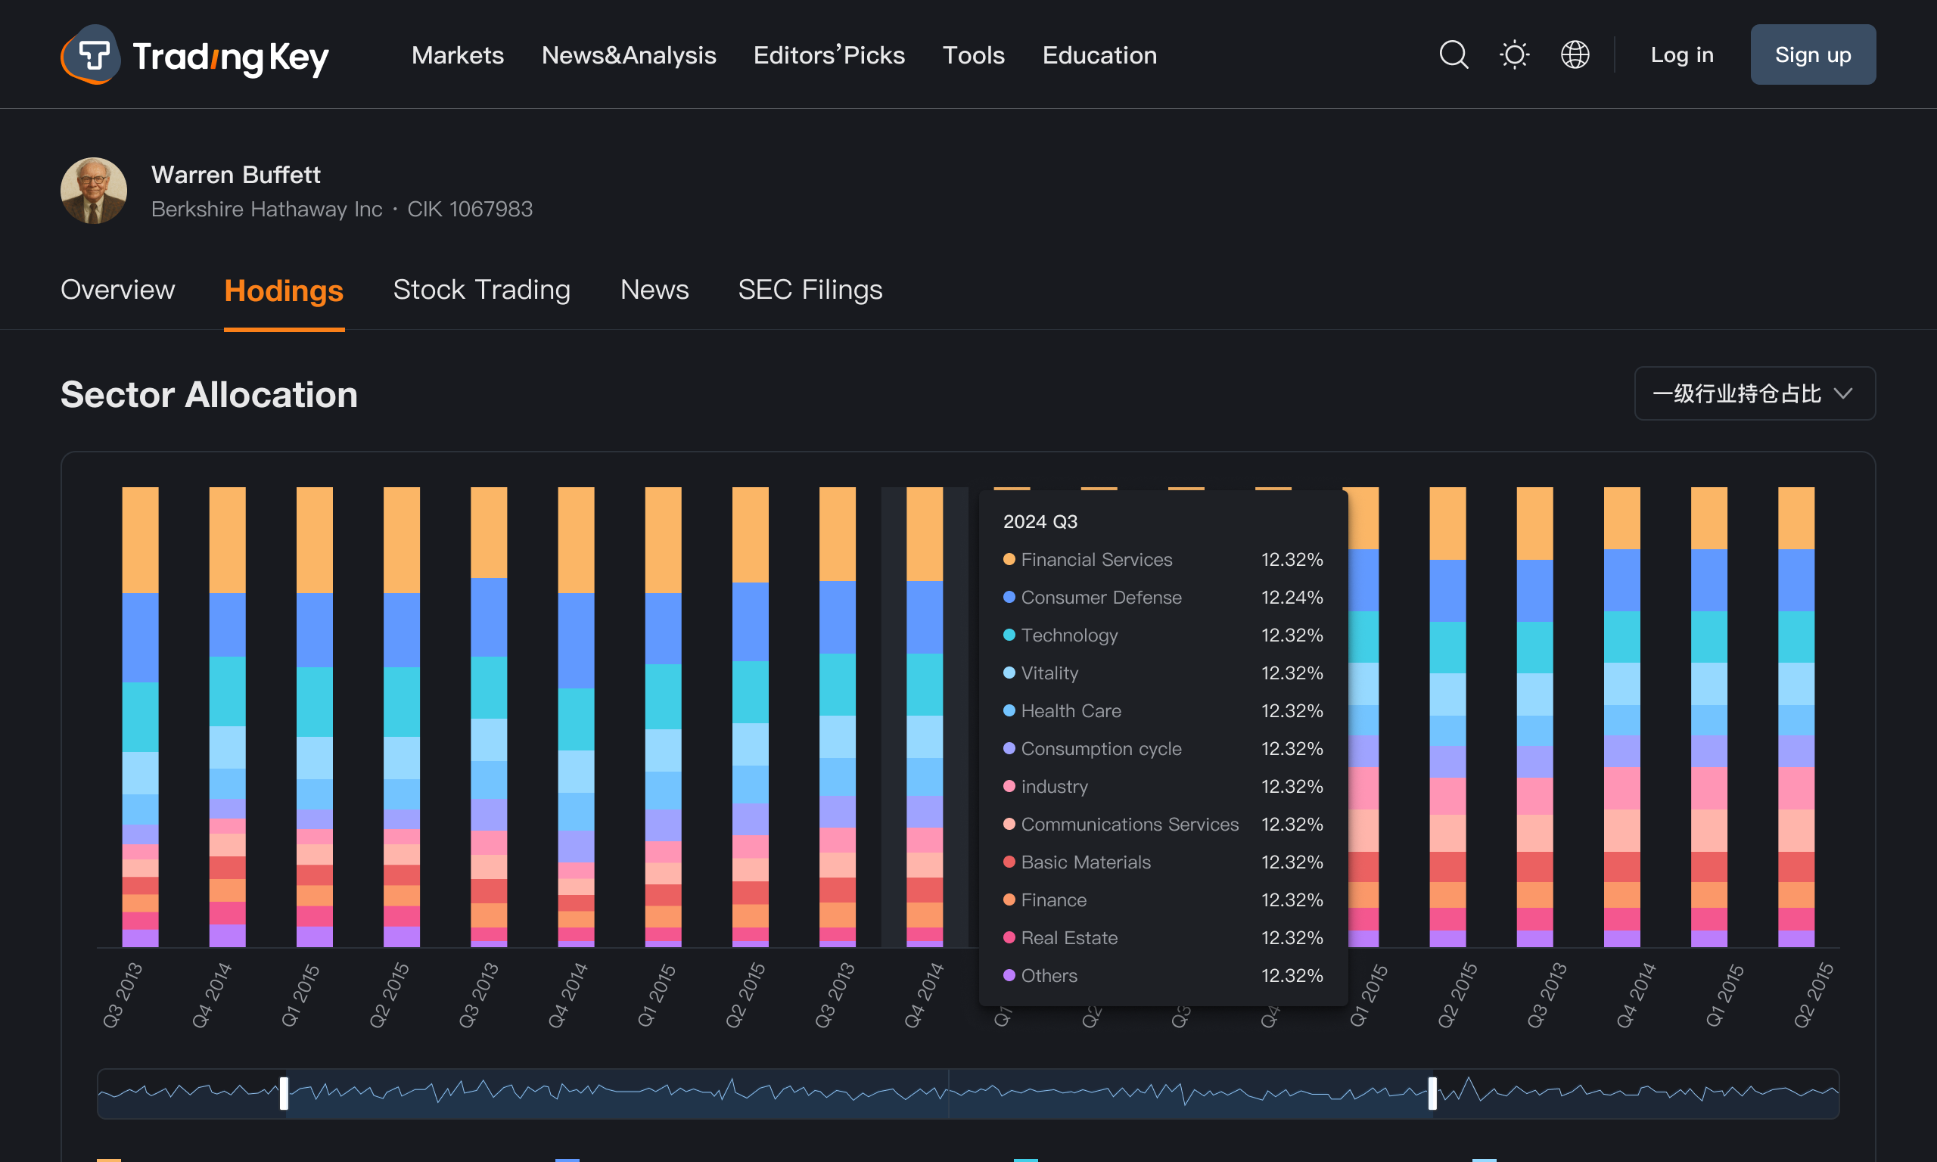The width and height of the screenshot is (1937, 1162).
Task: Open the News&Analysis menu
Action: click(x=629, y=54)
